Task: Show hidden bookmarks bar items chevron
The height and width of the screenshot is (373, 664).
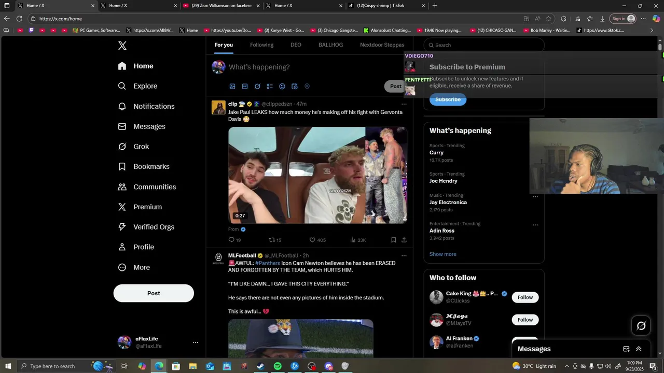Action: [652, 31]
